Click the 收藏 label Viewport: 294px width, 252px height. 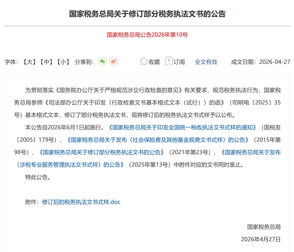click(x=154, y=62)
